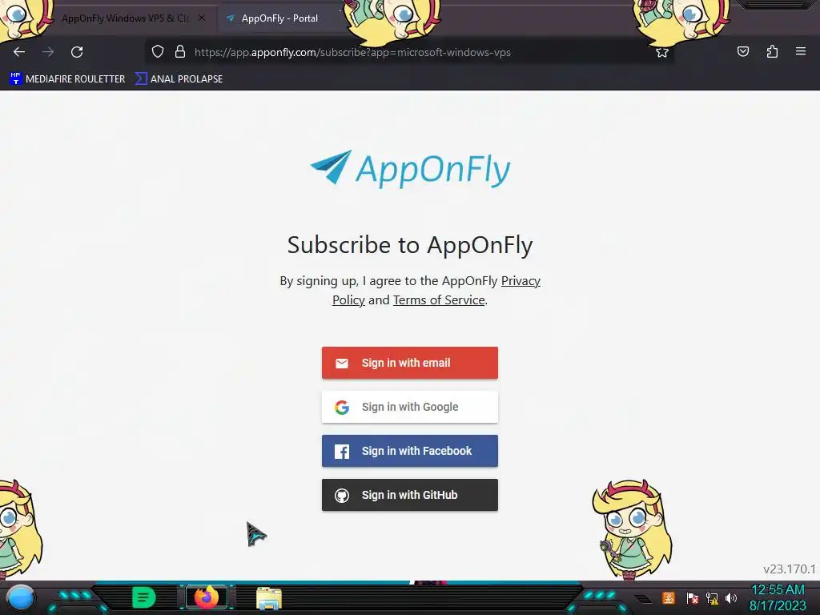820x615 pixels.
Task: Open the Firefox hamburger menu
Action: click(801, 51)
